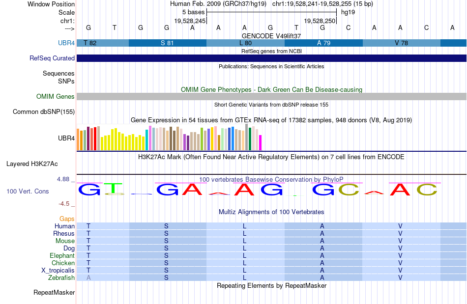The height and width of the screenshot is (304, 467).
Task: Click the magenta GTEx expression bar
Action: coord(260,143)
